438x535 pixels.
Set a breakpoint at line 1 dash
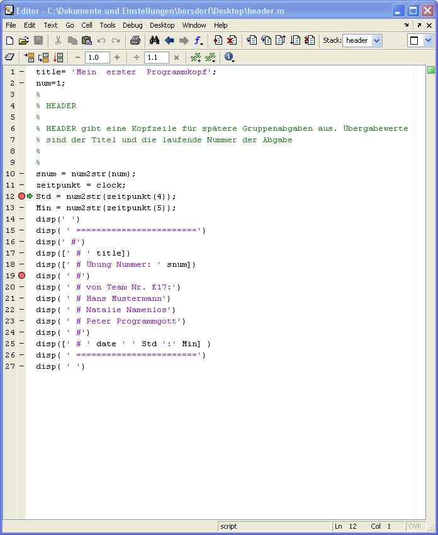click(22, 72)
